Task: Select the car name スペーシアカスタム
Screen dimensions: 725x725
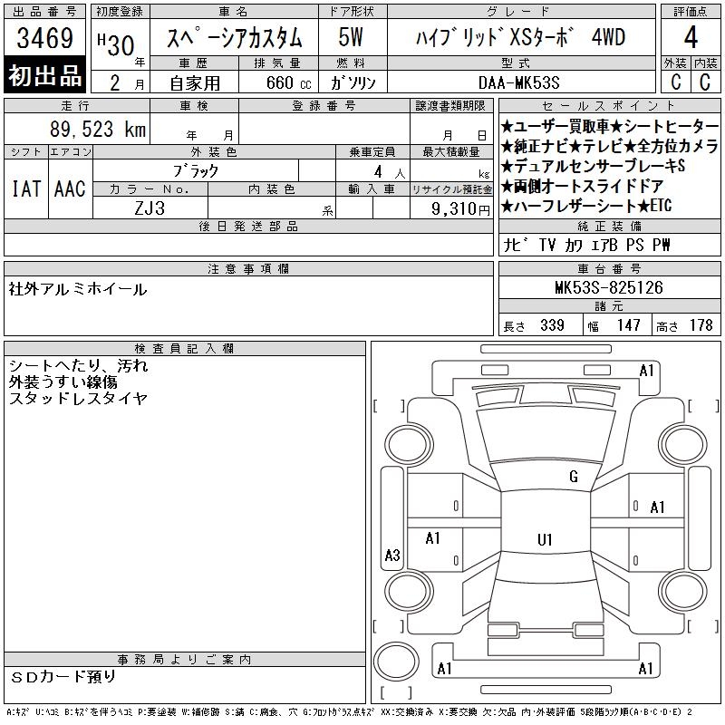Action: tap(234, 38)
